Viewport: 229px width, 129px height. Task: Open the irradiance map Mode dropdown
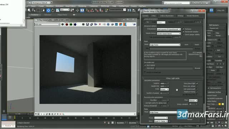165,45
